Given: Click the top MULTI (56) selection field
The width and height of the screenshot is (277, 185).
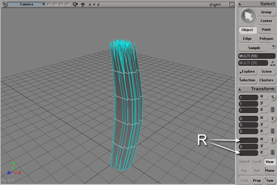Looking at the screenshot, I should [x=257, y=56].
